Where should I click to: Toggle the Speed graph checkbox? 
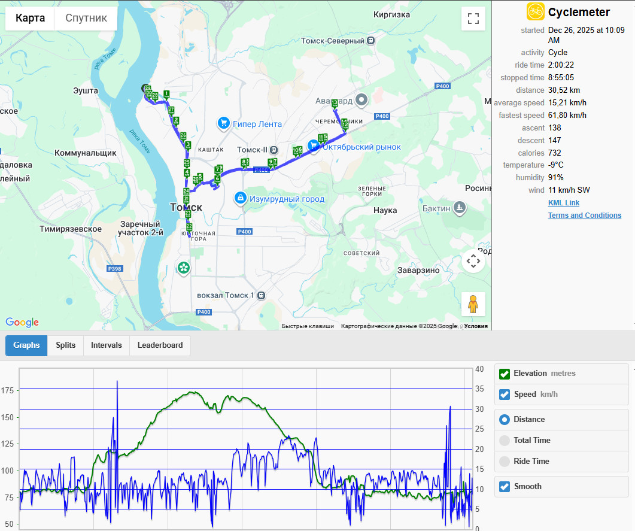(504, 395)
